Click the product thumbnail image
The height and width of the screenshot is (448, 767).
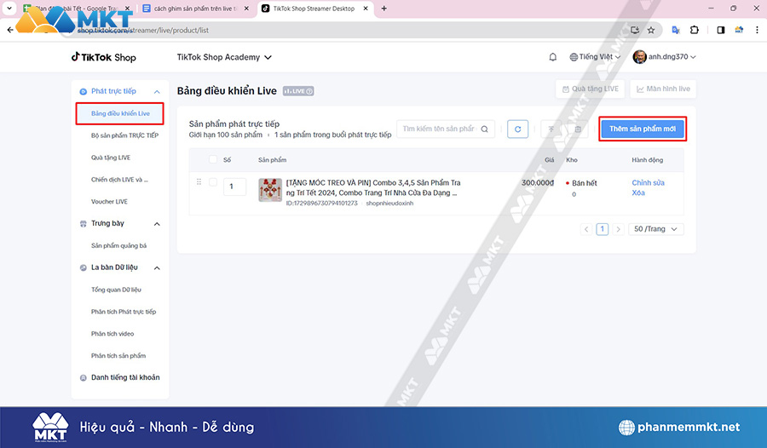point(270,190)
